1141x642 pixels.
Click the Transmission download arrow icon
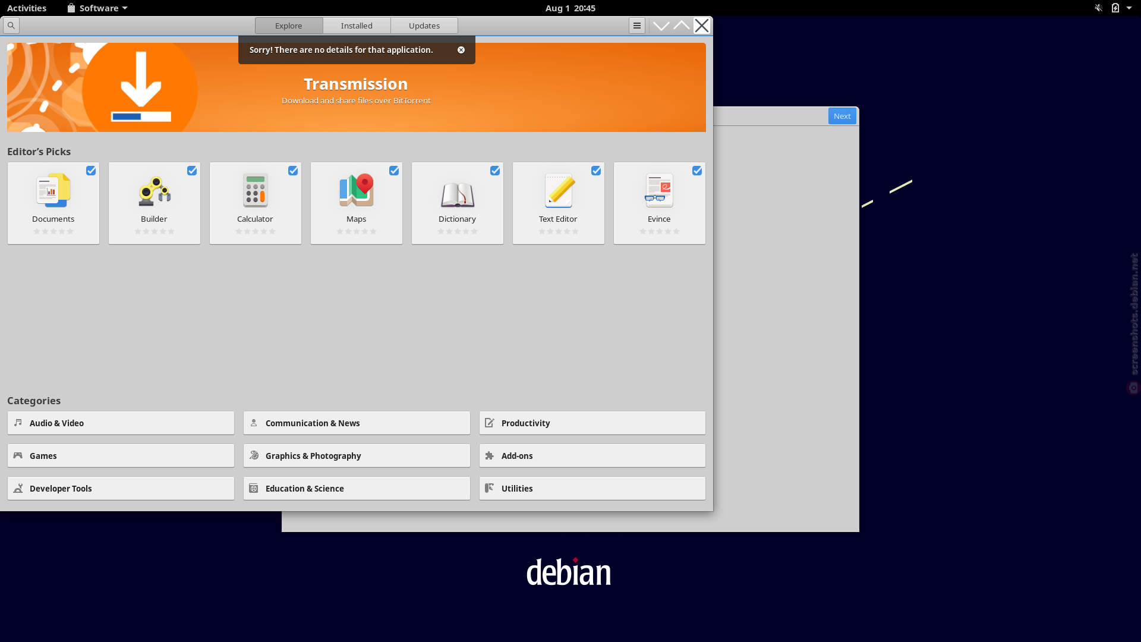(141, 87)
